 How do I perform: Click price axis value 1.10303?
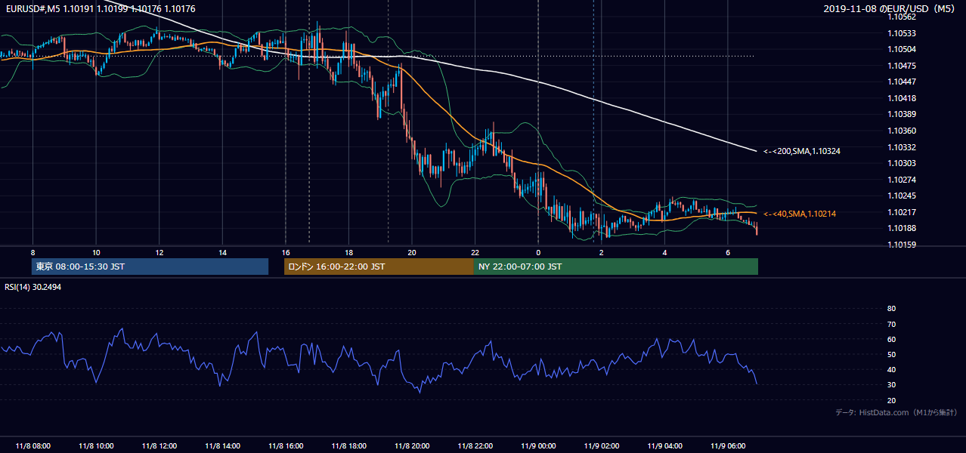click(901, 163)
